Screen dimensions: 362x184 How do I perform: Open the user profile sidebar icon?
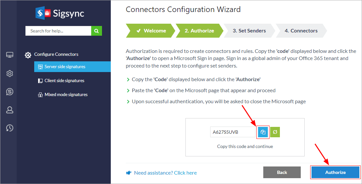coord(10,110)
